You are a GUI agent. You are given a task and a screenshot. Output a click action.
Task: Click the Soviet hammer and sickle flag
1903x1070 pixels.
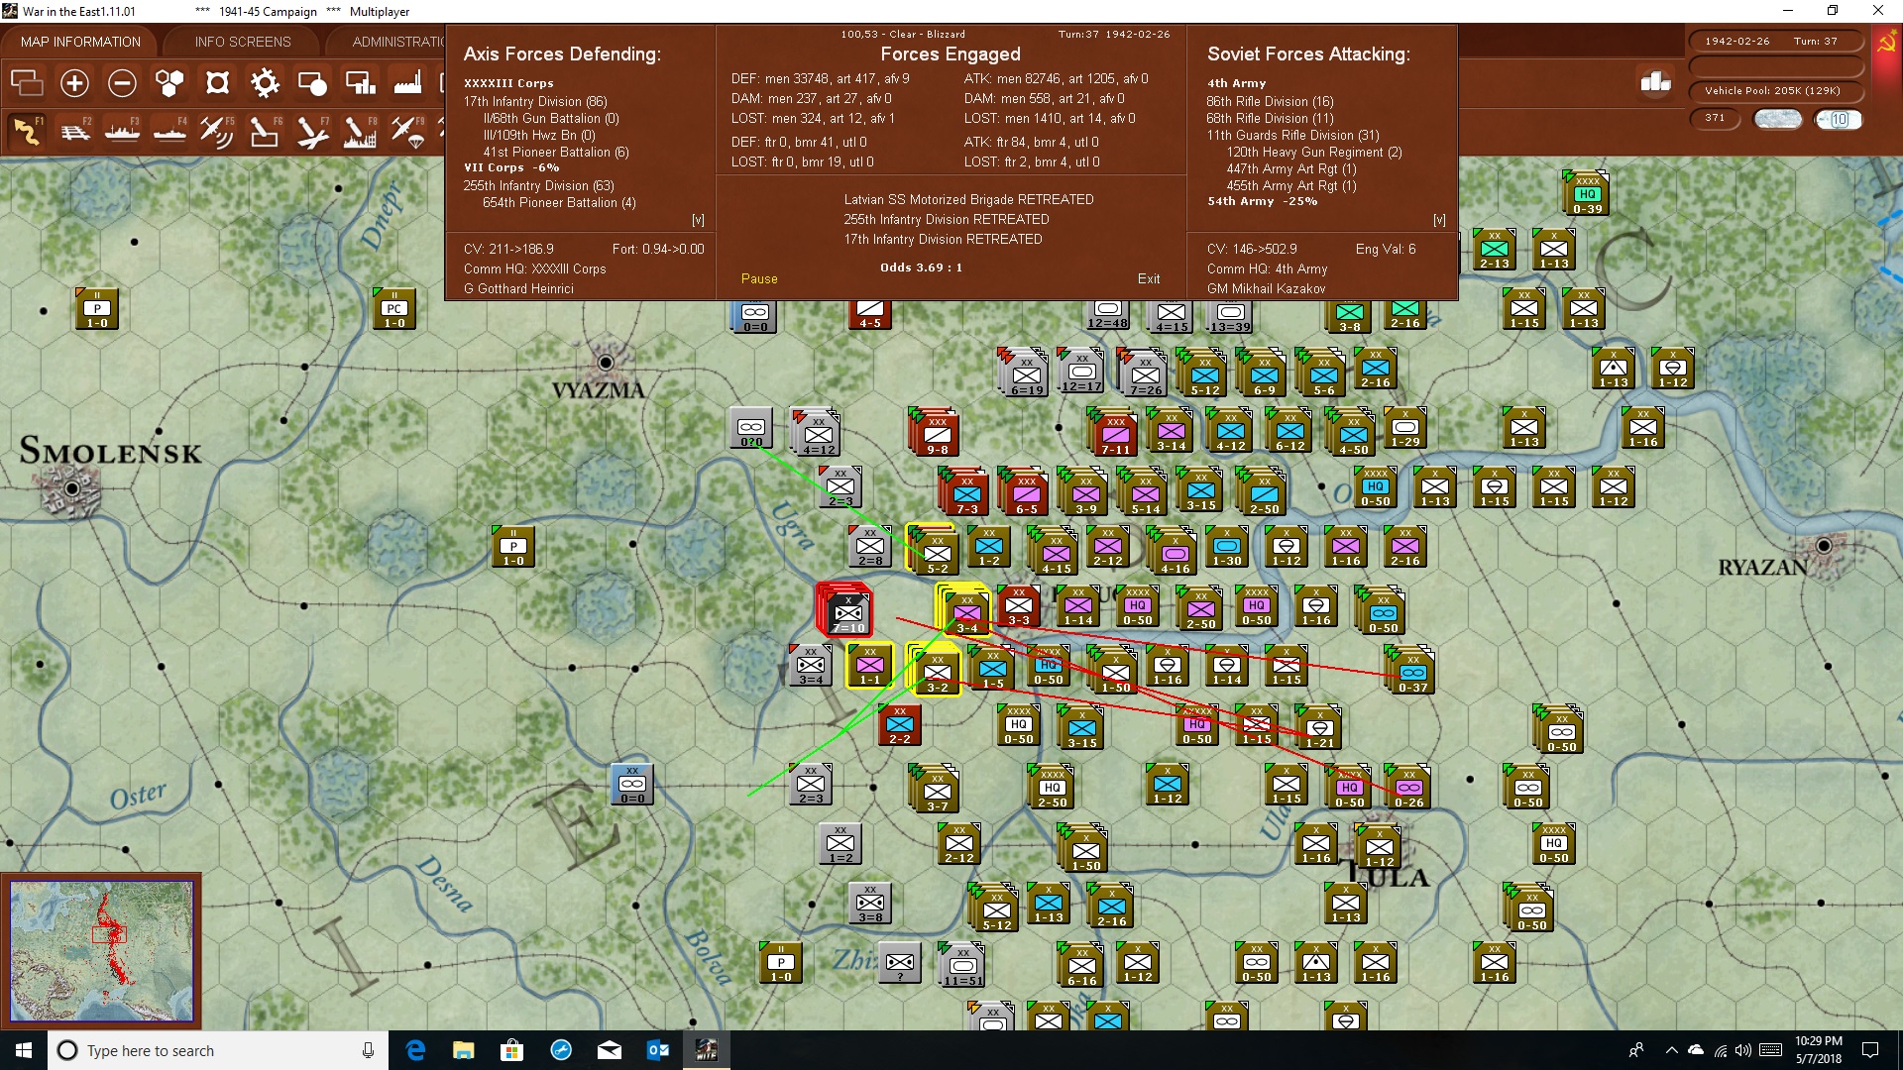pyautogui.click(x=1886, y=43)
